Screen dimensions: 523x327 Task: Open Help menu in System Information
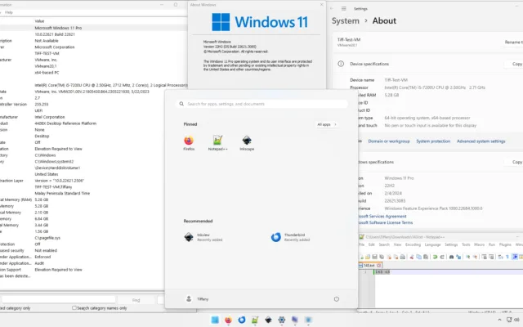[x=9, y=12]
